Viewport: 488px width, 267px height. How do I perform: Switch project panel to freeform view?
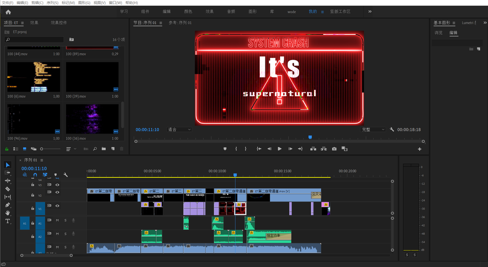click(33, 149)
